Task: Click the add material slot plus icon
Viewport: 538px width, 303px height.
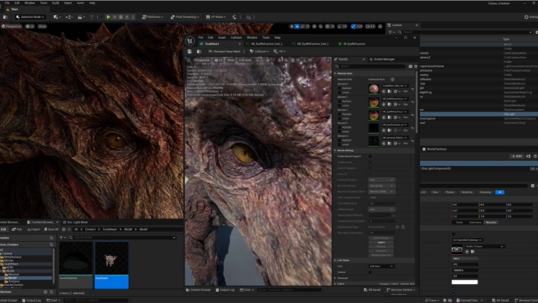Action: tap(392, 79)
